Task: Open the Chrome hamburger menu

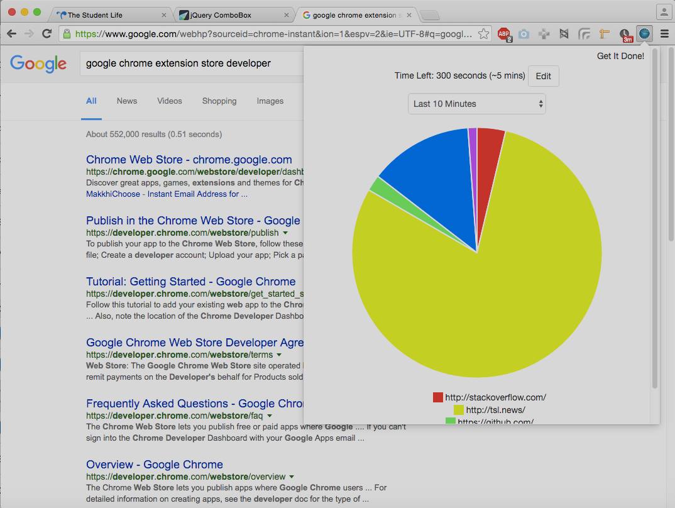Action: pos(664,33)
